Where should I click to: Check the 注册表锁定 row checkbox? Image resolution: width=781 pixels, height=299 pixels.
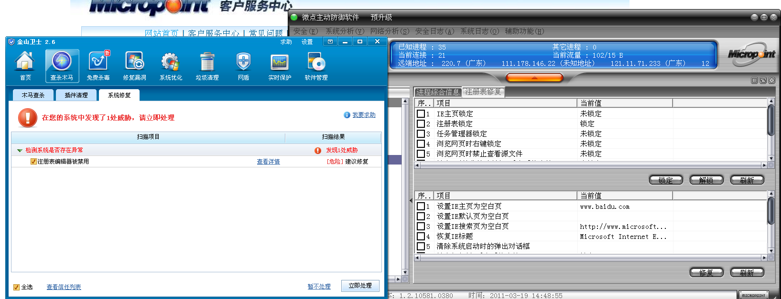click(x=421, y=124)
